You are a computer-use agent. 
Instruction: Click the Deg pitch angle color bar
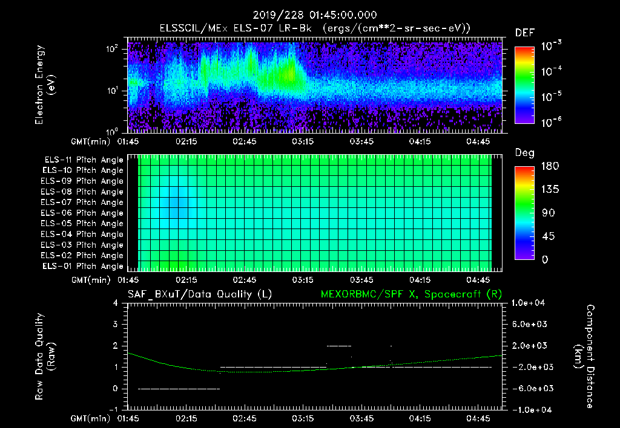(524, 213)
